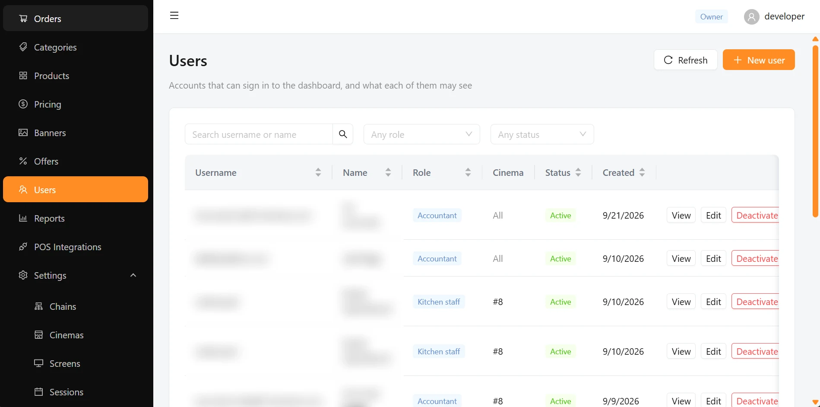
Task: Focus the Search username or name field
Action: pyautogui.click(x=259, y=134)
